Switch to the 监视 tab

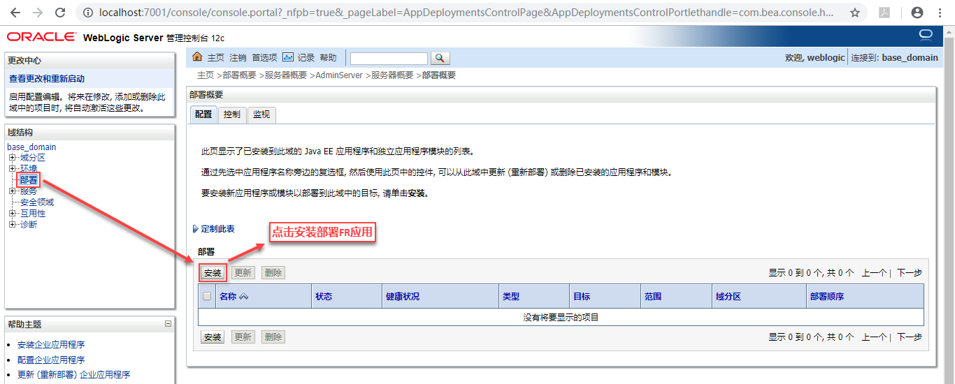261,115
